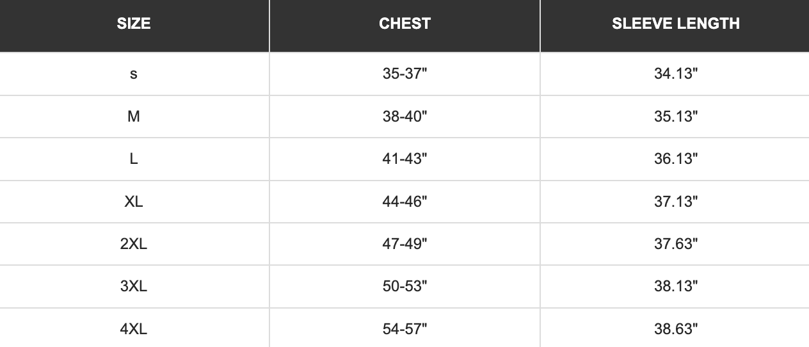The width and height of the screenshot is (809, 347).
Task: Select the size L cell
Action: (x=134, y=159)
